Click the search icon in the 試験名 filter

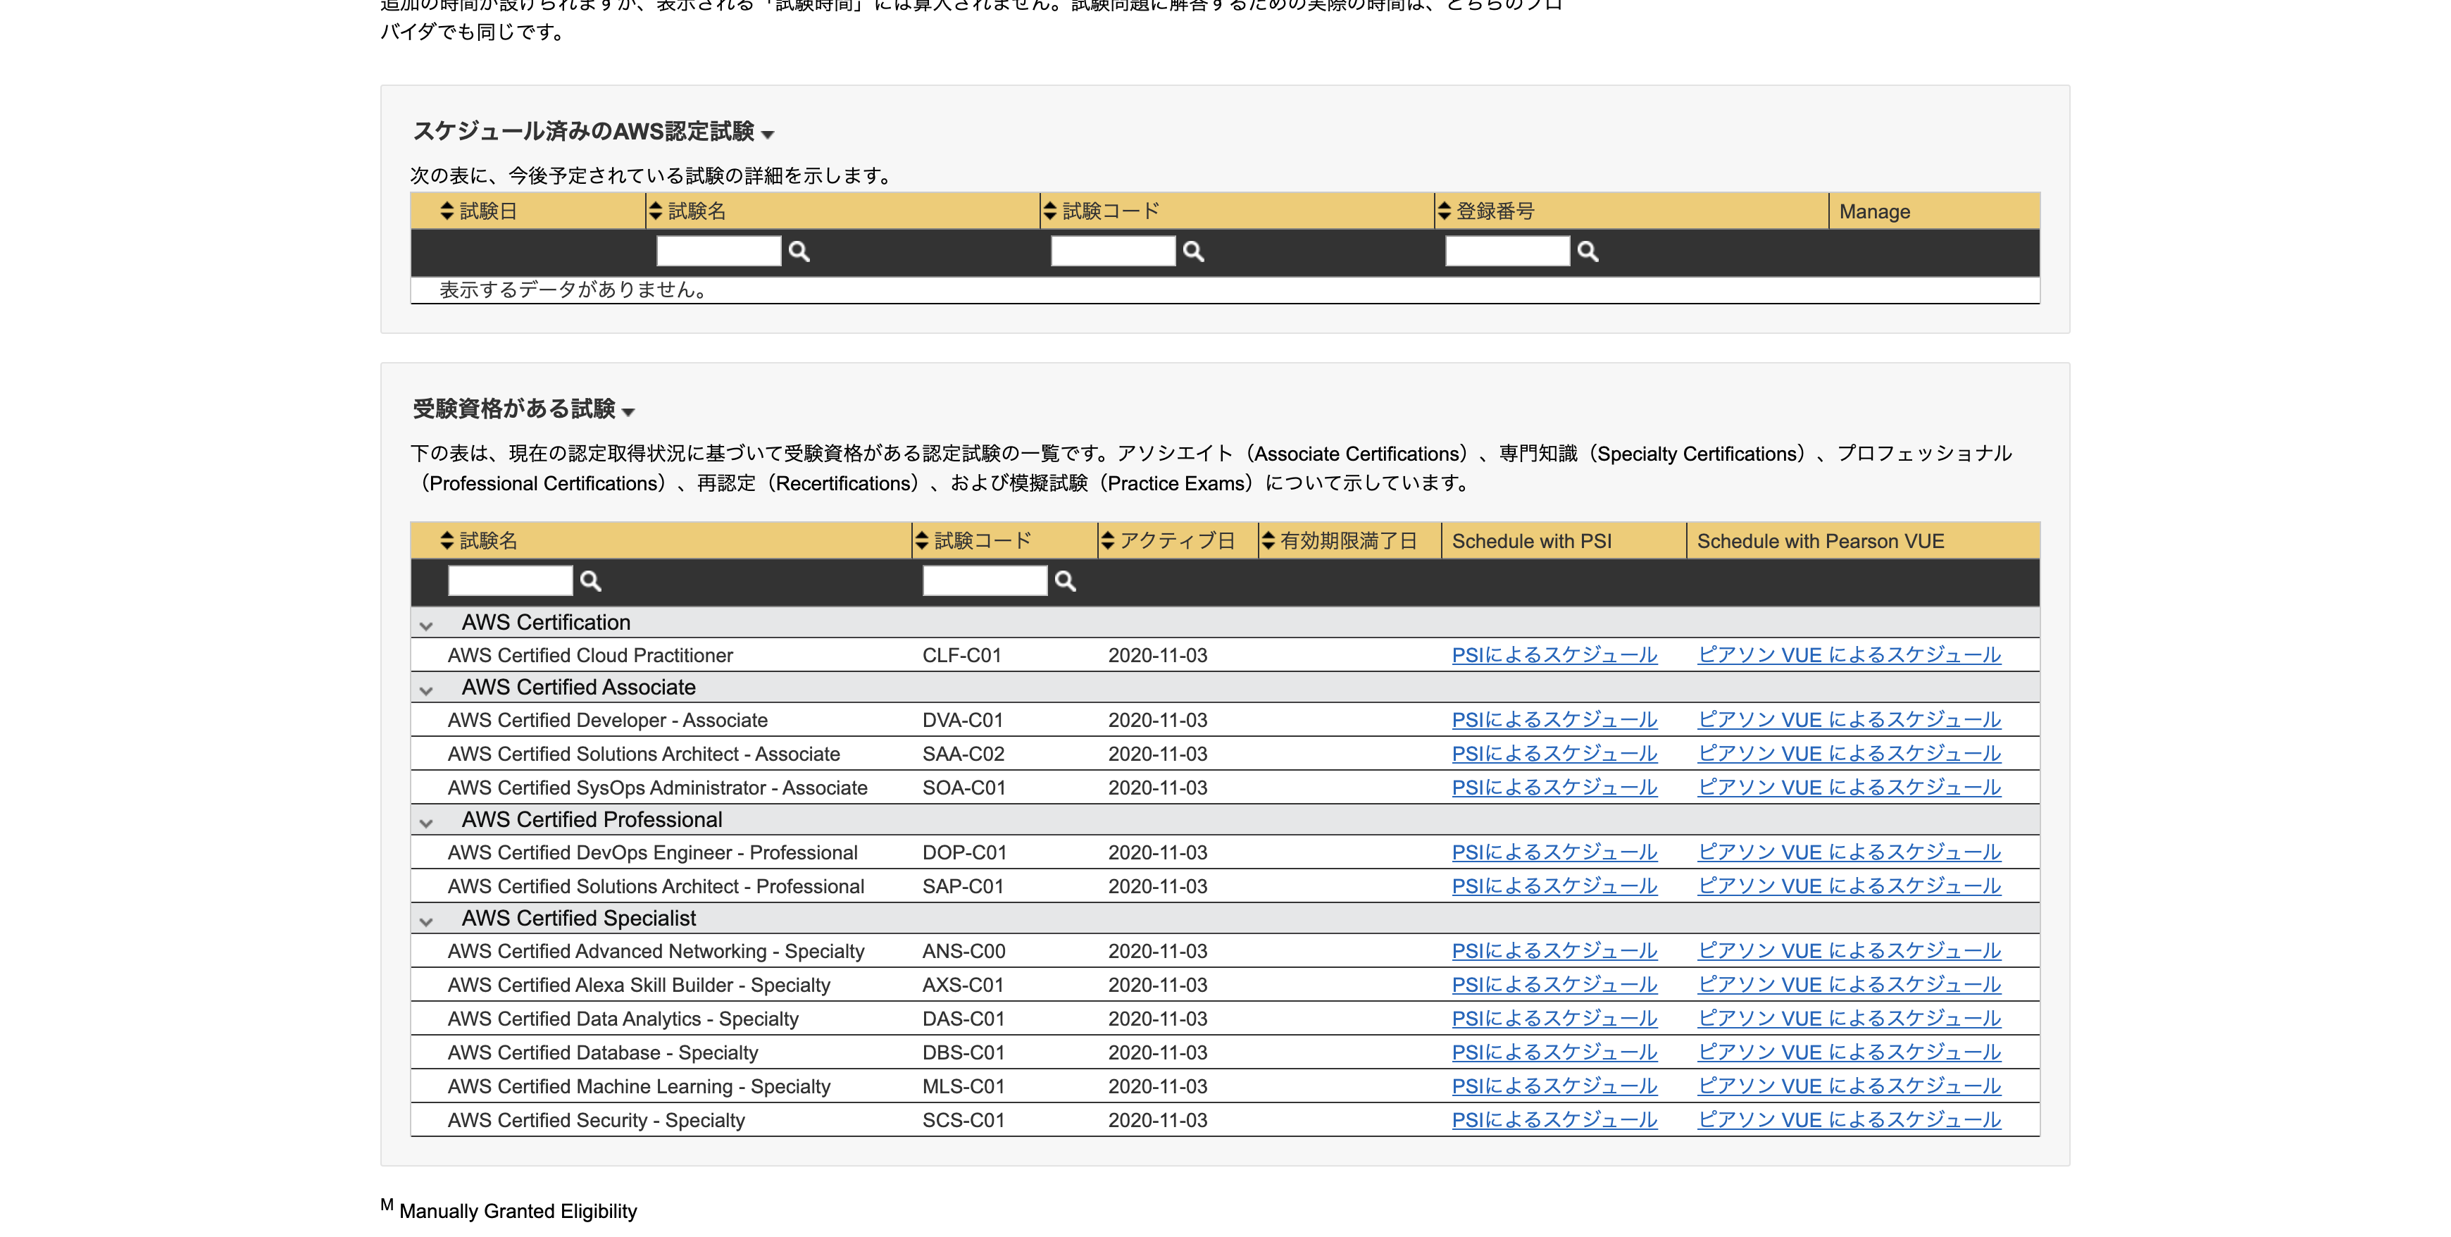800,250
